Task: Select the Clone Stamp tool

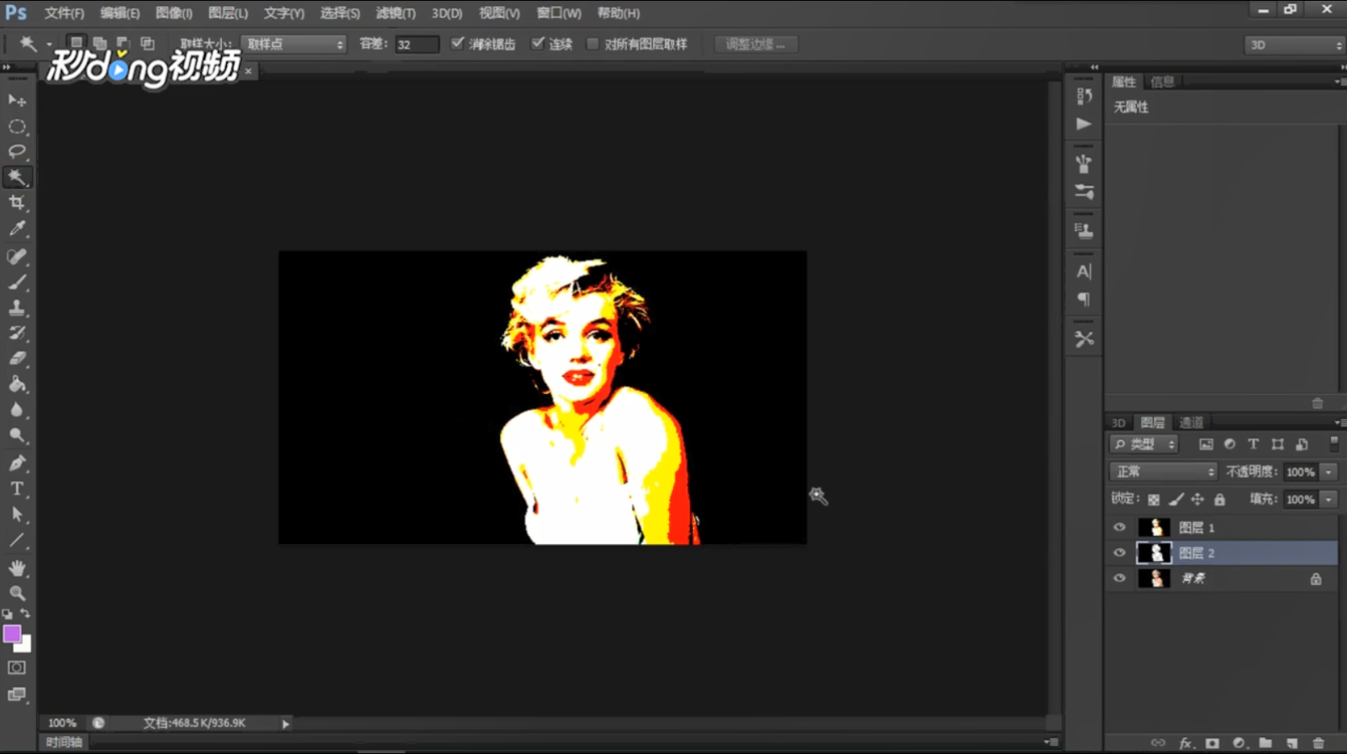Action: 17,307
